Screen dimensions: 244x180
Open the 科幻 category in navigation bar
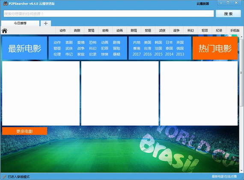tap(190, 30)
